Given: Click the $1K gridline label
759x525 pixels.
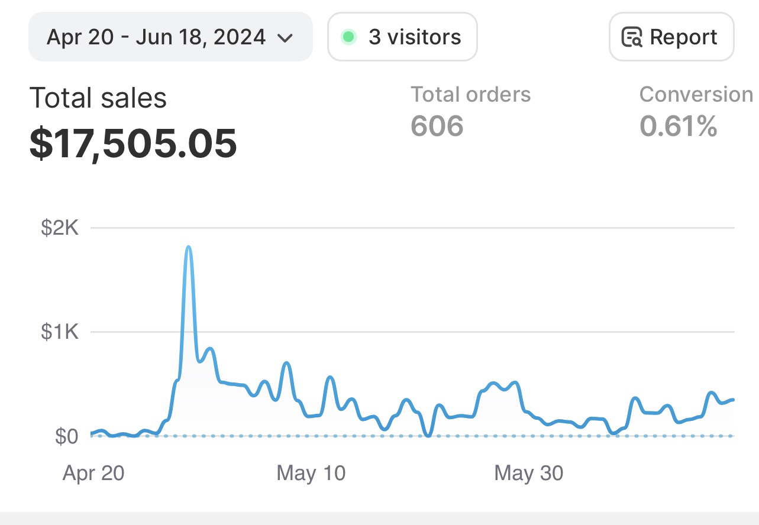Looking at the screenshot, I should coord(60,332).
